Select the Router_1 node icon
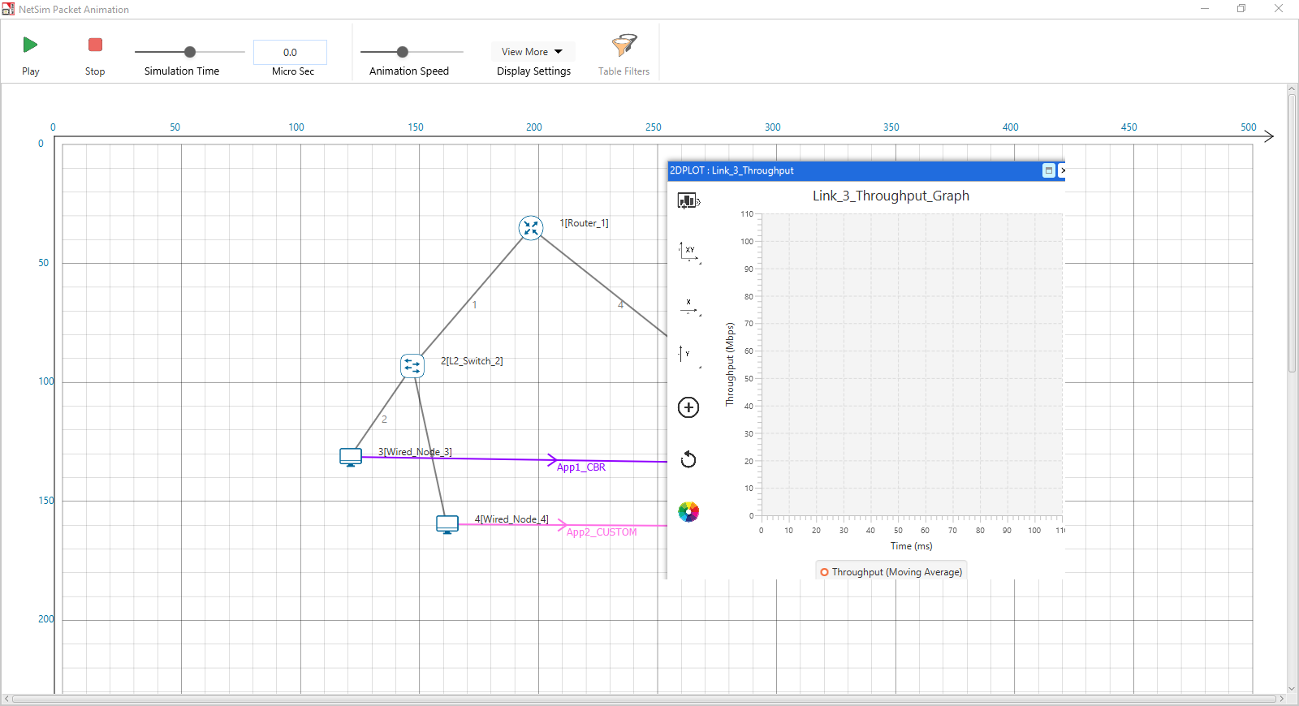 click(531, 228)
